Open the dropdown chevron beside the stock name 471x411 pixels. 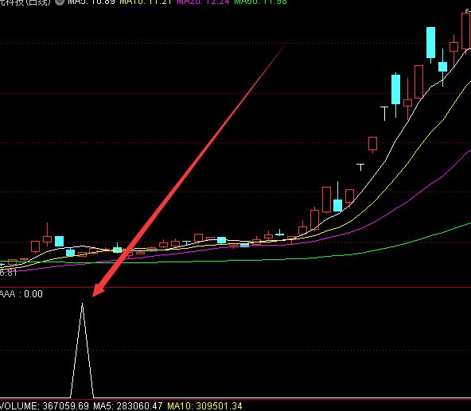pyautogui.click(x=60, y=2)
